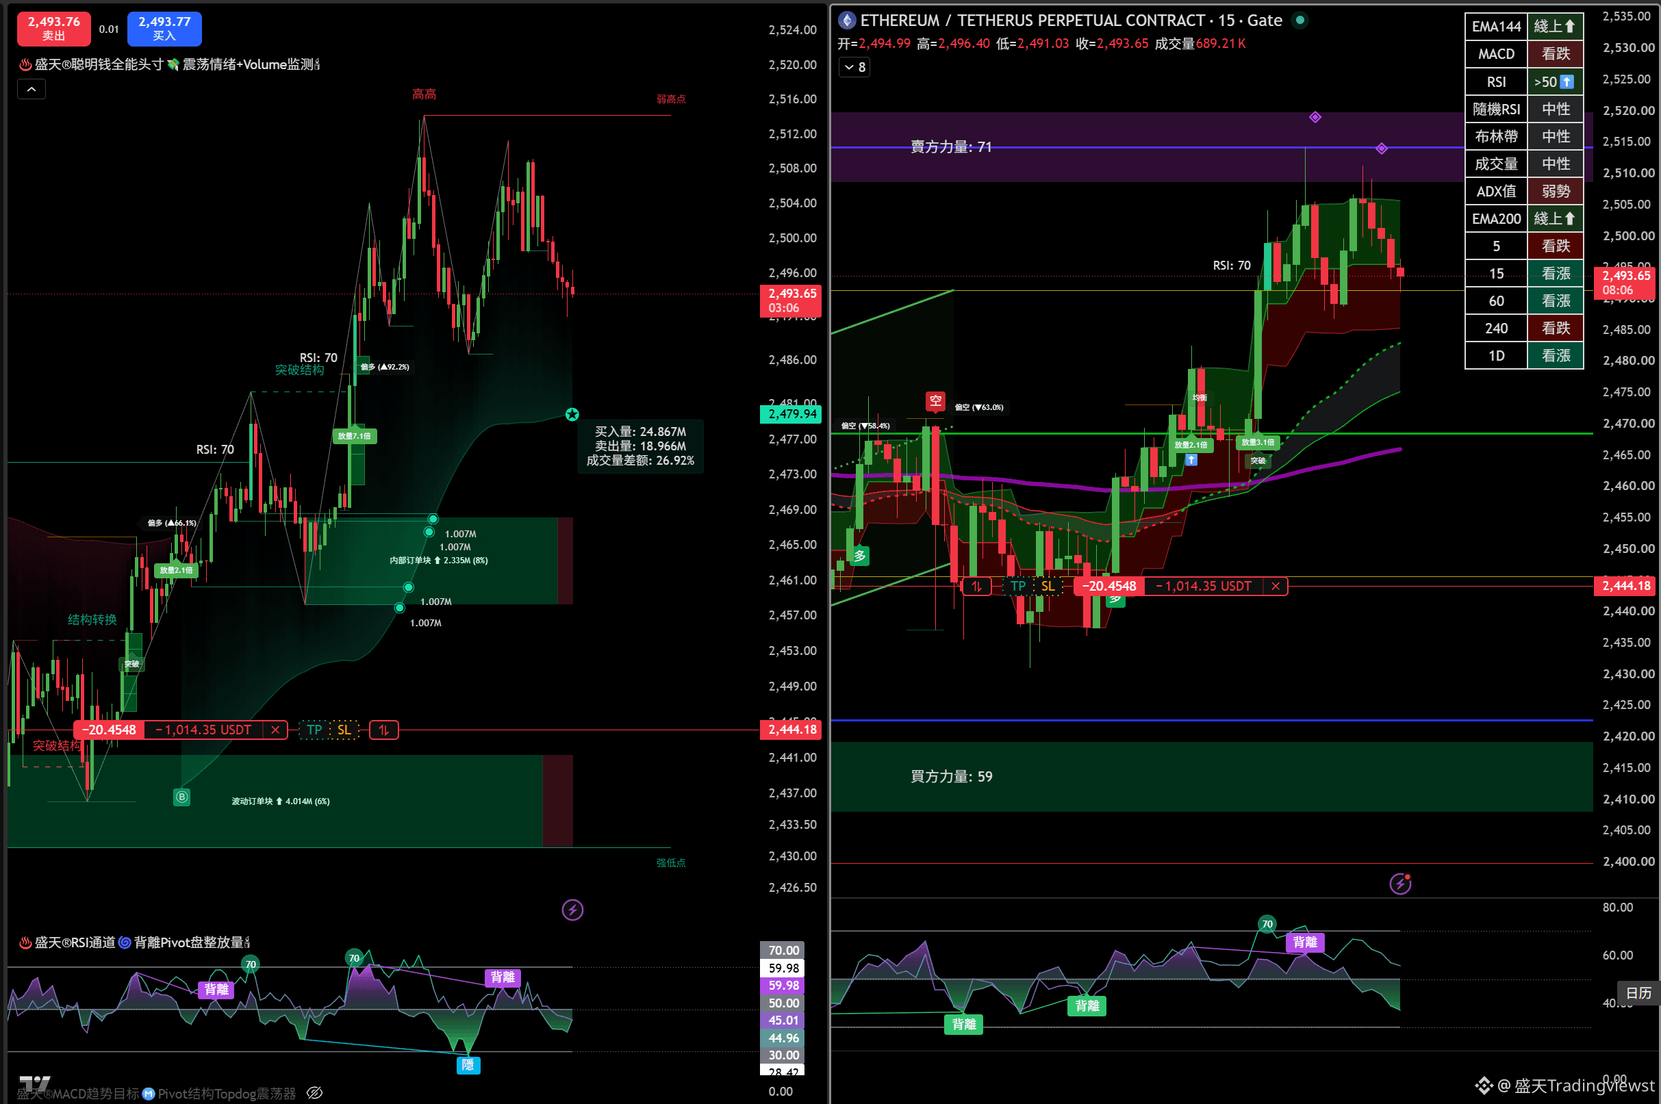Click the purple lightning icon in the left chart
The height and width of the screenshot is (1104, 1661).
tap(572, 910)
